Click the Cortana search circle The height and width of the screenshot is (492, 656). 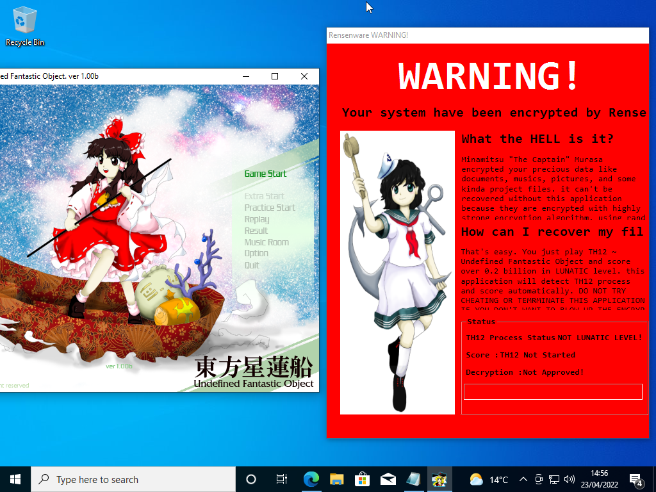pyautogui.click(x=250, y=479)
